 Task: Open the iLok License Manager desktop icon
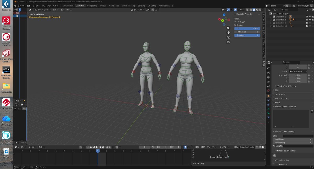pyautogui.click(x=6, y=72)
